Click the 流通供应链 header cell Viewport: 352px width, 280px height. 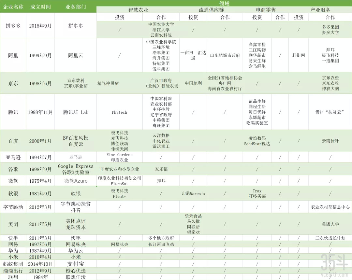(x=211, y=10)
